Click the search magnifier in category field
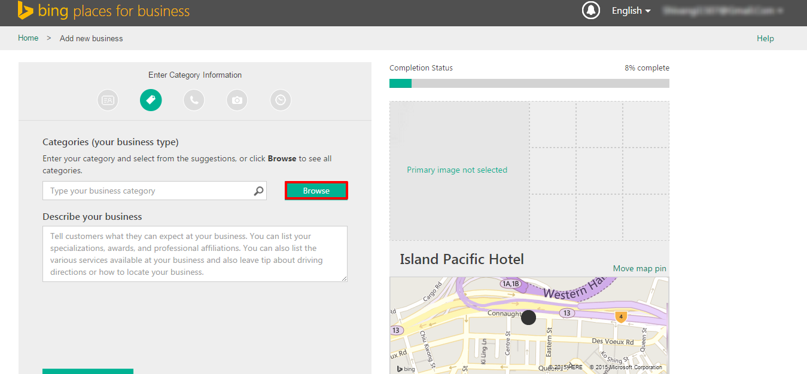The height and width of the screenshot is (374, 807). click(x=258, y=191)
